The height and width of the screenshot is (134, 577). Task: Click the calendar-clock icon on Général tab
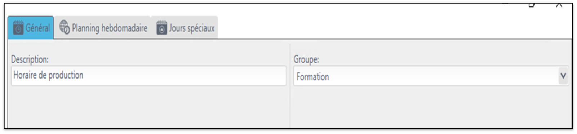coord(18,28)
